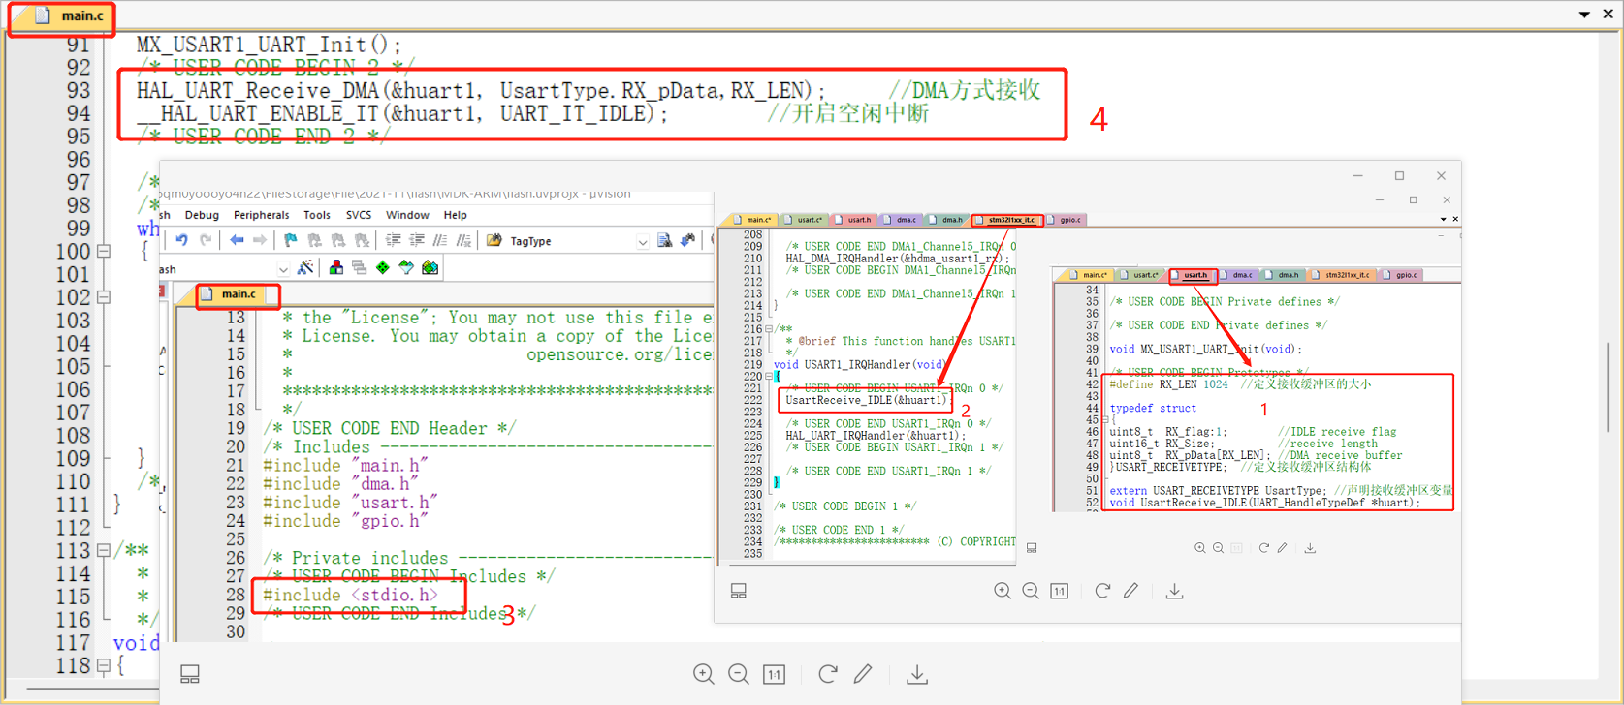Screen dimensions: 1624x705
Task: Navigate forward with the gray arrow
Action: click(260, 240)
